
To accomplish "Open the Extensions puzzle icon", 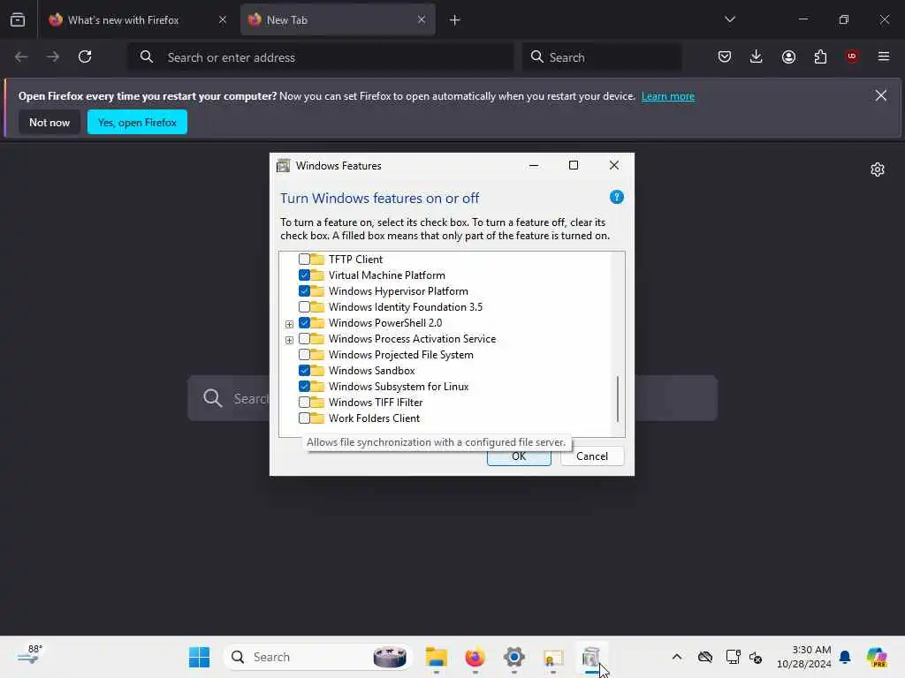I will [820, 56].
